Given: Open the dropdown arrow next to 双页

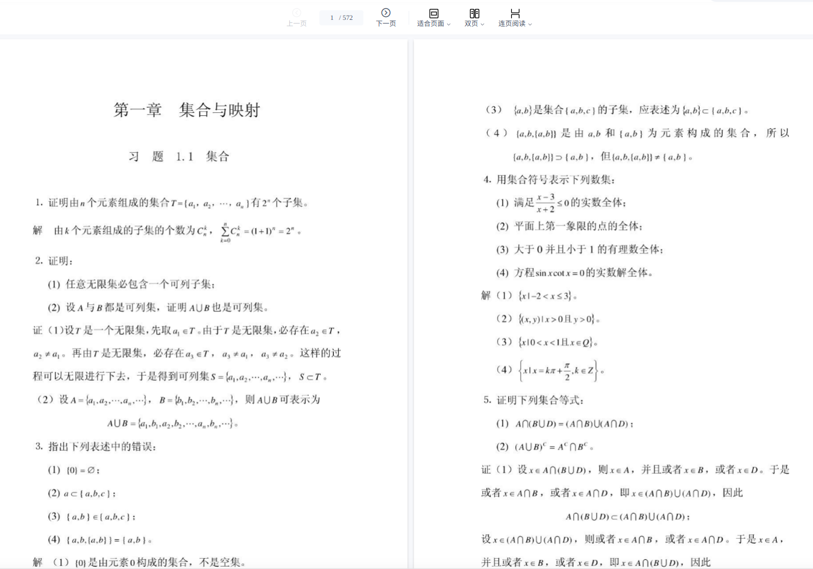Looking at the screenshot, I should [482, 24].
